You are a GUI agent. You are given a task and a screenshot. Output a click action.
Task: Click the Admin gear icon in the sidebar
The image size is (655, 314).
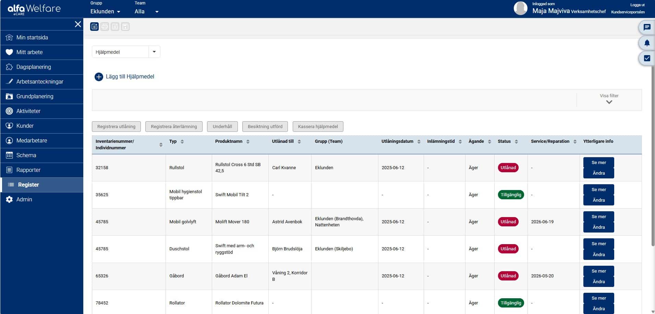point(9,199)
